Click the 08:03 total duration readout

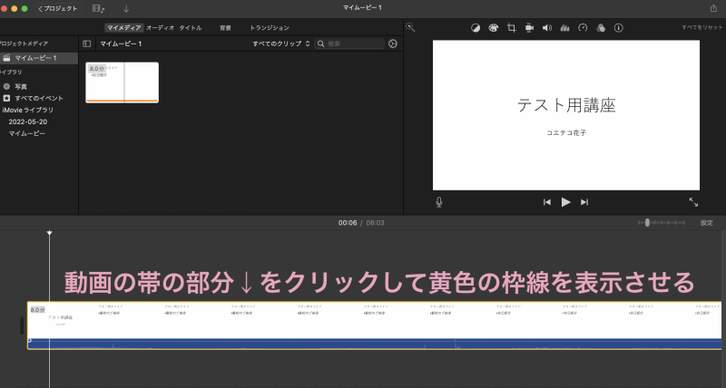375,223
